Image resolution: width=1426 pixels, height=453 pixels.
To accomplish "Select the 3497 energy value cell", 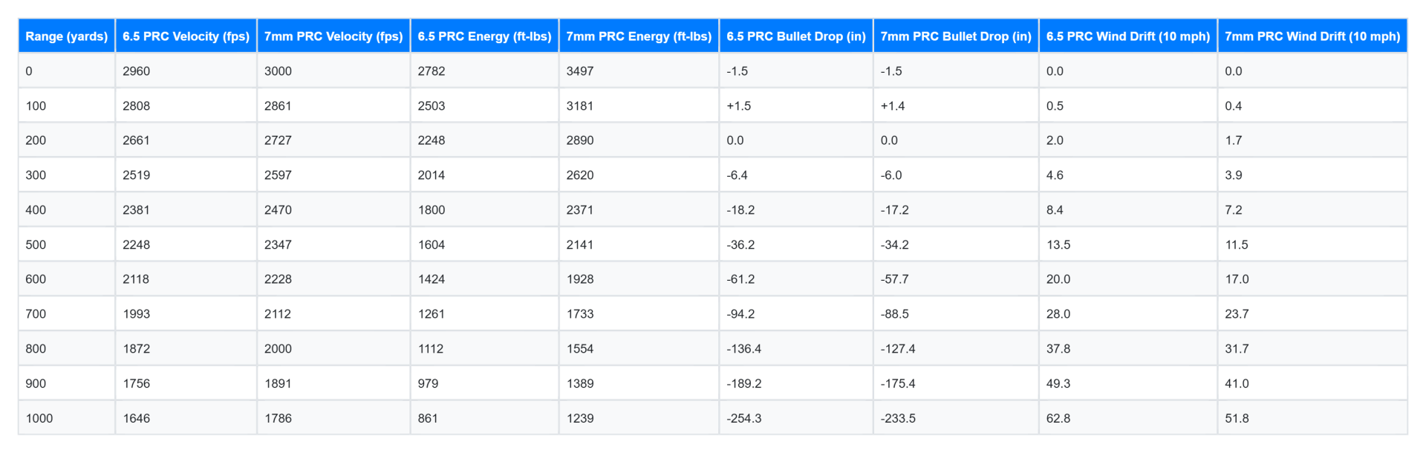I will point(639,71).
